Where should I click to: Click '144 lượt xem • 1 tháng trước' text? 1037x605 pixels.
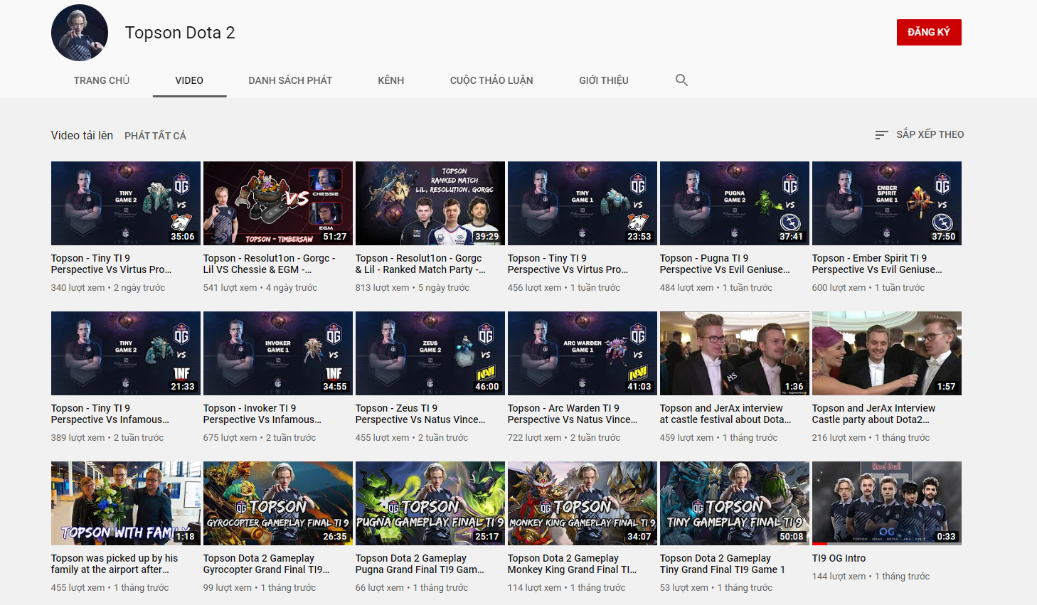(871, 577)
